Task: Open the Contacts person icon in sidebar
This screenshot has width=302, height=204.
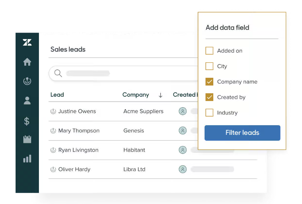Action: point(27,100)
